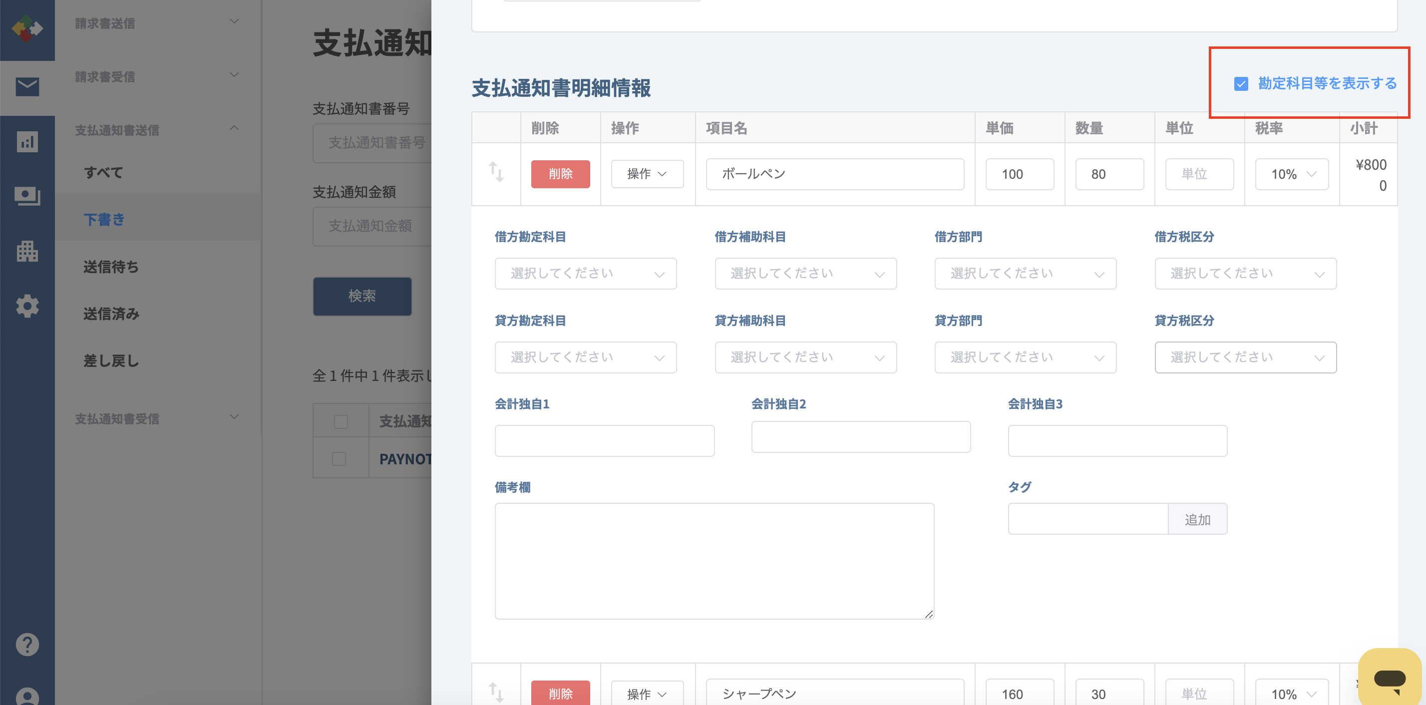Open the 操作 dropdown for シャープペン row
Image resolution: width=1426 pixels, height=705 pixels.
pos(647,694)
